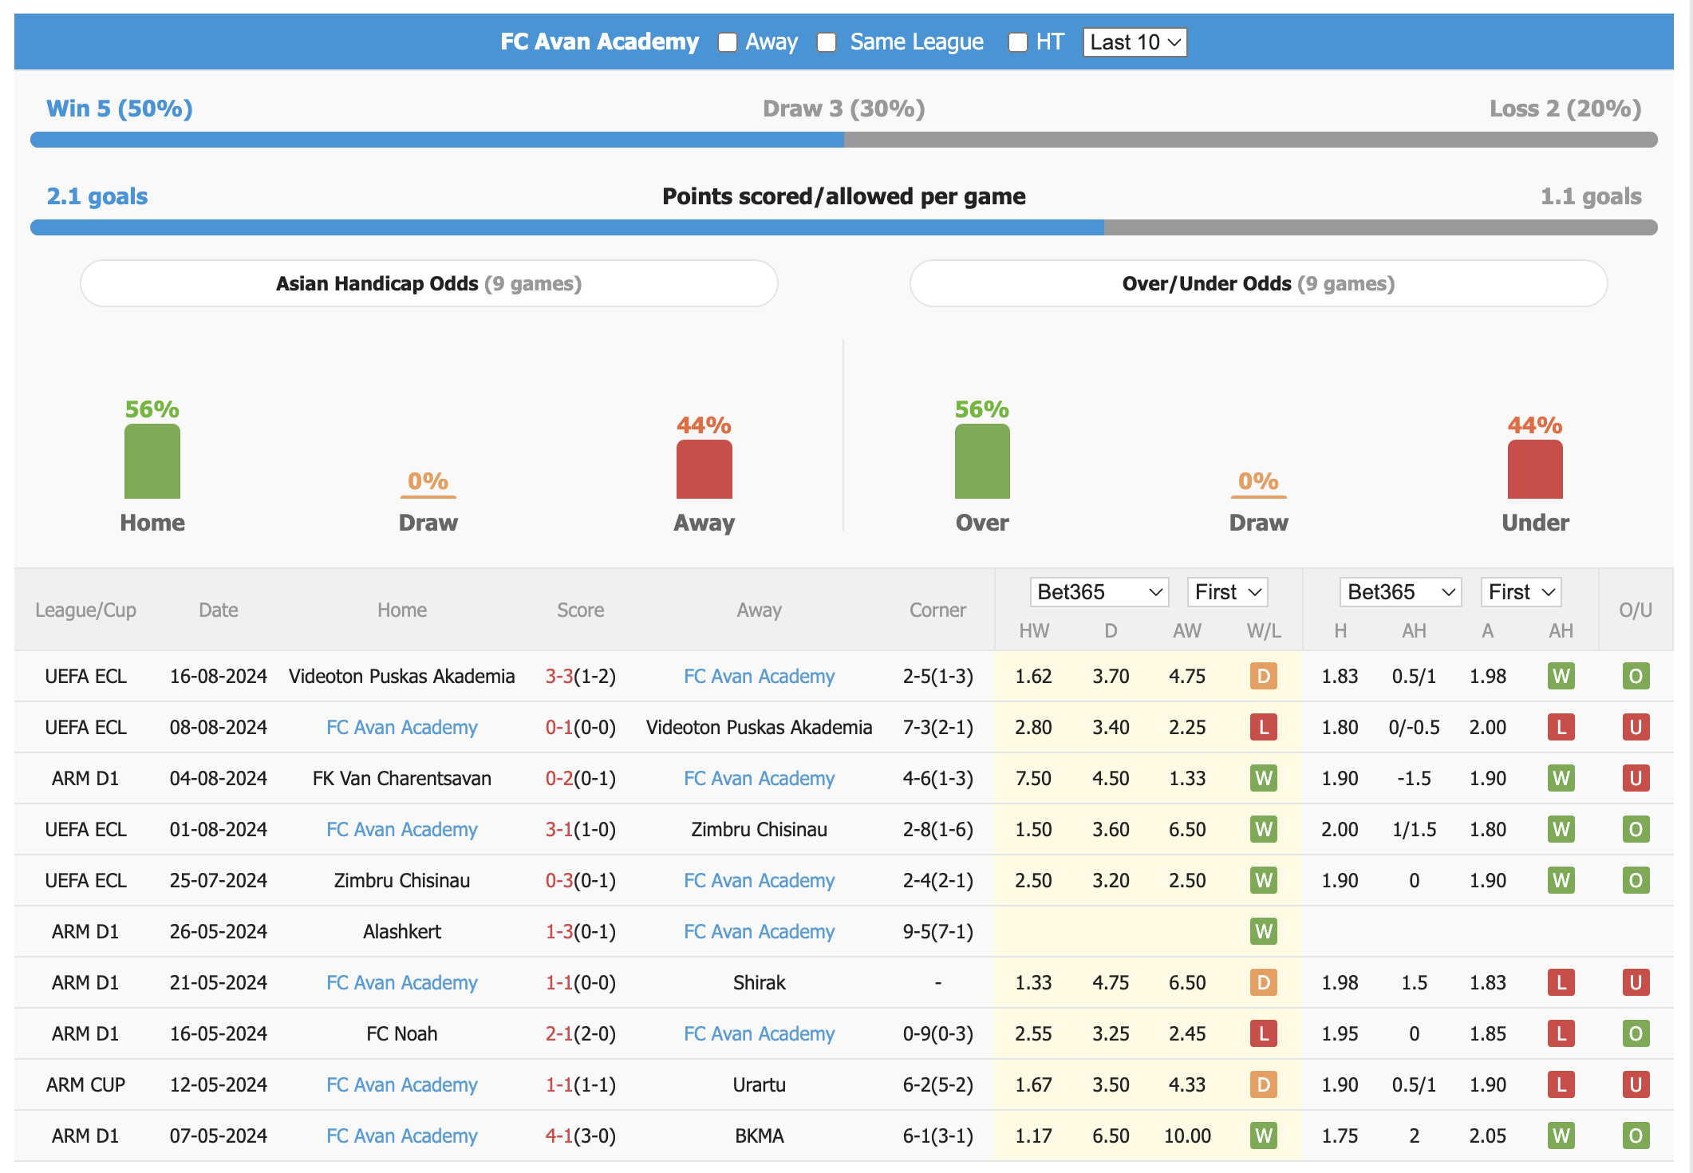Click U badge in Urartu row
This screenshot has width=1693, height=1173.
pyautogui.click(x=1636, y=1084)
